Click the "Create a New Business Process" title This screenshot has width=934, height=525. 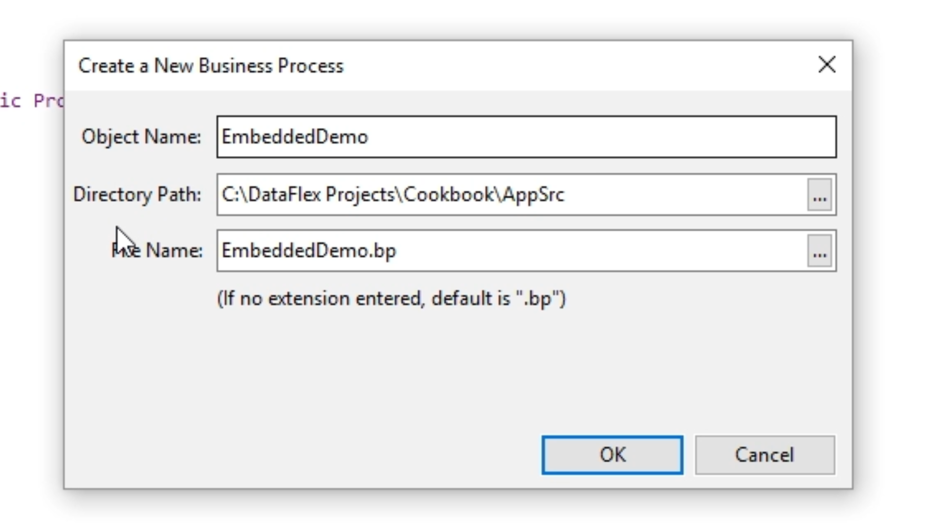(211, 66)
